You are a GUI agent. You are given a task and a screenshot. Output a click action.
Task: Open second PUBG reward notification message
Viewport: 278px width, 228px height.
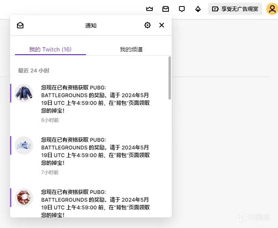[95, 151]
